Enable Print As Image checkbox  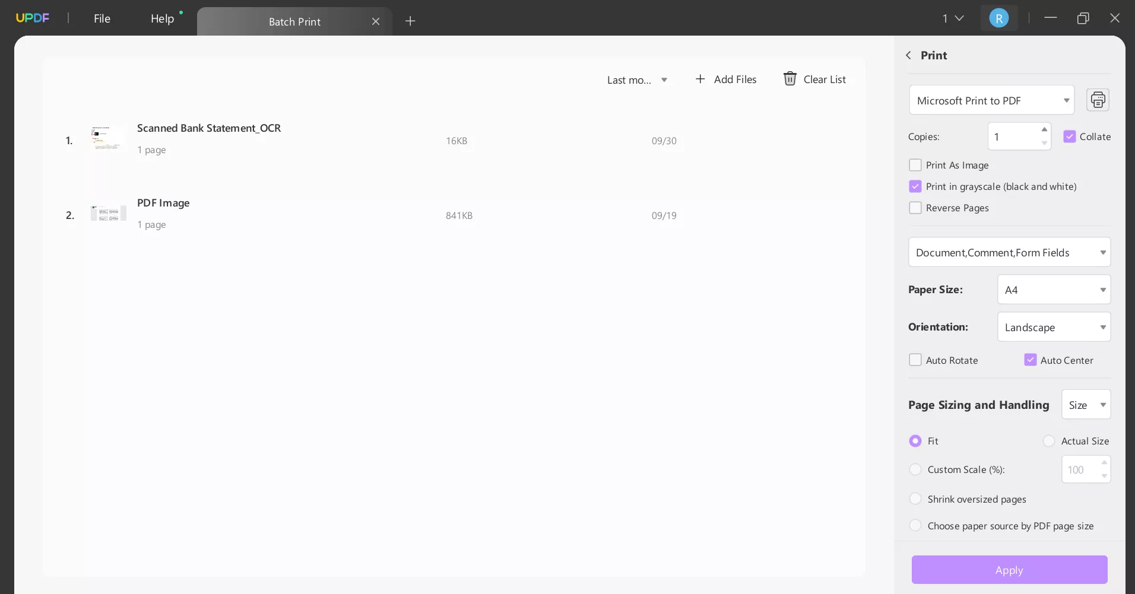click(915, 165)
